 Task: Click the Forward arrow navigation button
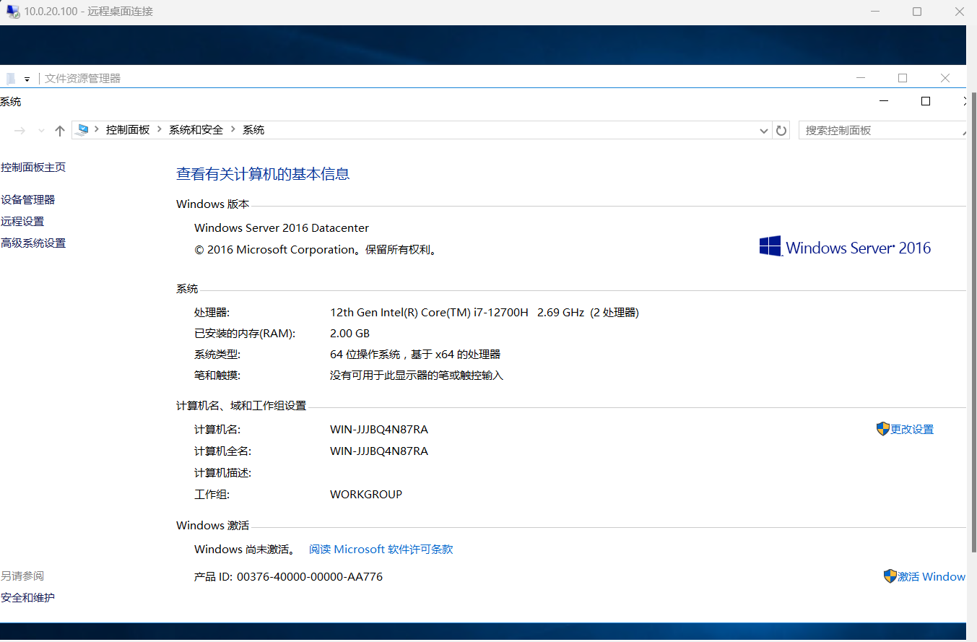[20, 131]
